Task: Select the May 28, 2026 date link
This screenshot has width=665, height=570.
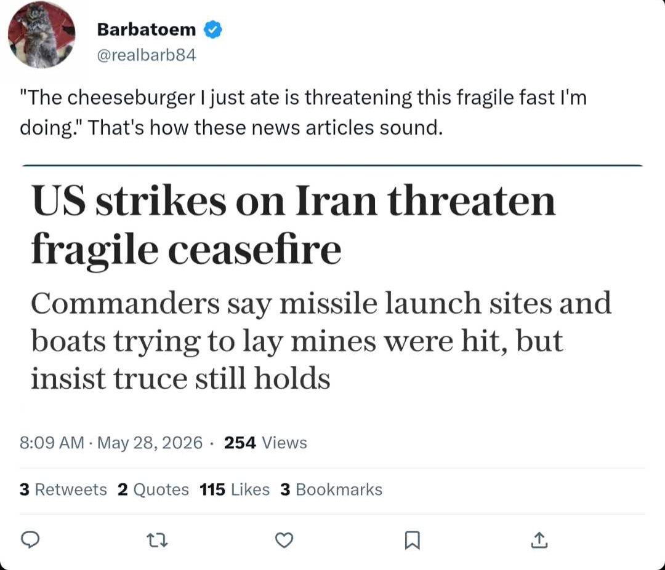Action: click(150, 443)
